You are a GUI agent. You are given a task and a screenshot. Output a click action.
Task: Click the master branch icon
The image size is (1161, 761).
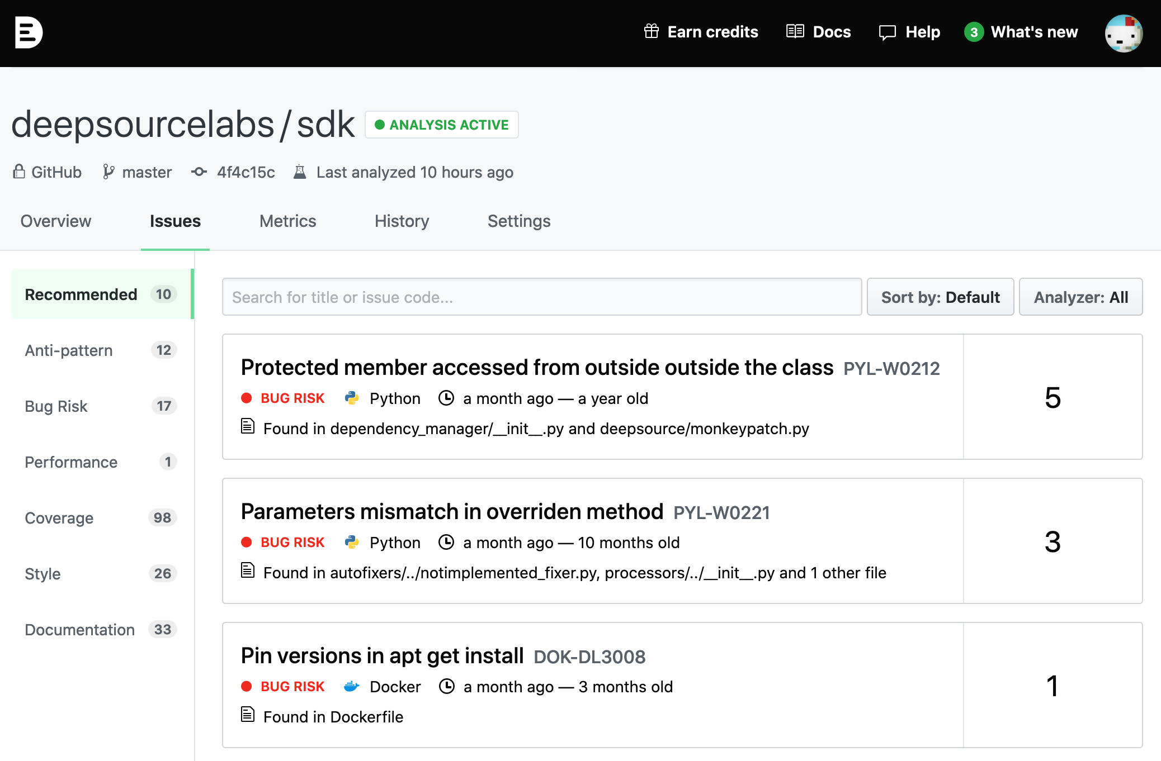click(108, 172)
